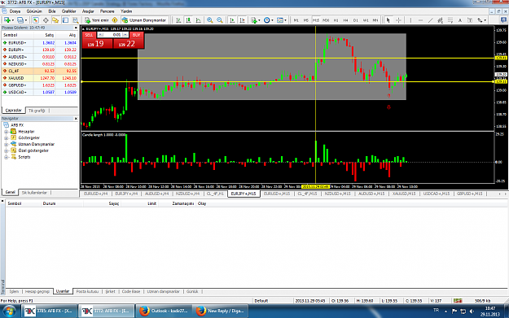509x318 pixels.
Task: Switch chart to candlestick type
Action: pyautogui.click(x=188, y=20)
